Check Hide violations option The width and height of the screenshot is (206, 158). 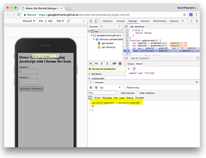(137, 93)
